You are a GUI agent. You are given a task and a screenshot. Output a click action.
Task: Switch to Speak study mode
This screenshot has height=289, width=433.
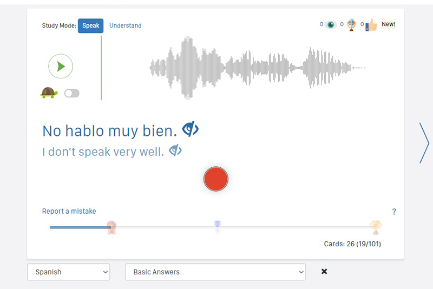pyautogui.click(x=90, y=25)
